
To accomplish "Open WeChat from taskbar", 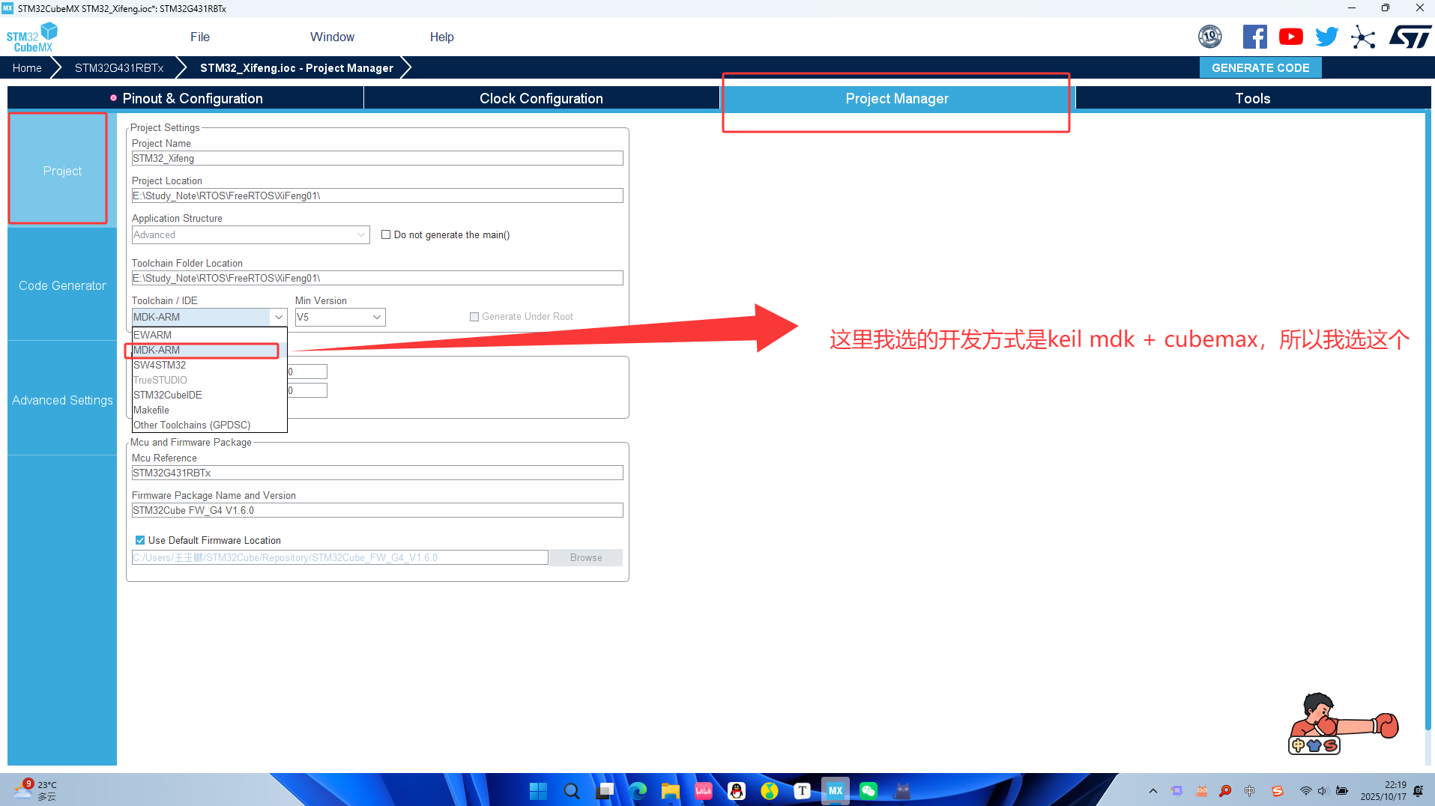I will (x=868, y=790).
